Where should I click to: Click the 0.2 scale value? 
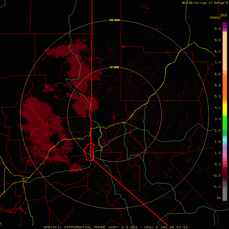pyautogui.click(x=218, y=164)
